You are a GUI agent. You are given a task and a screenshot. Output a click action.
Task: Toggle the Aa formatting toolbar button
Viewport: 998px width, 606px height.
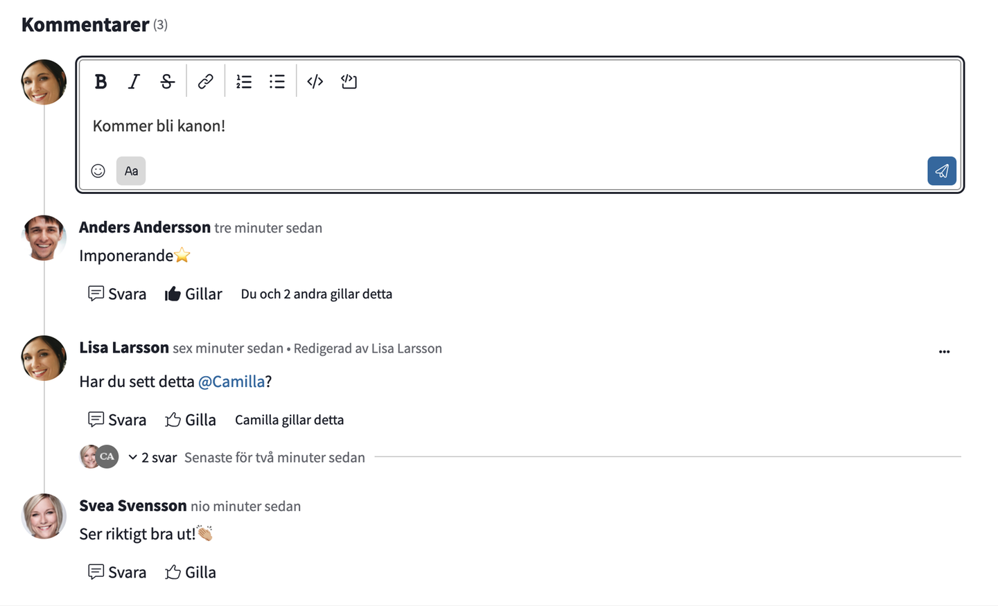pyautogui.click(x=131, y=171)
